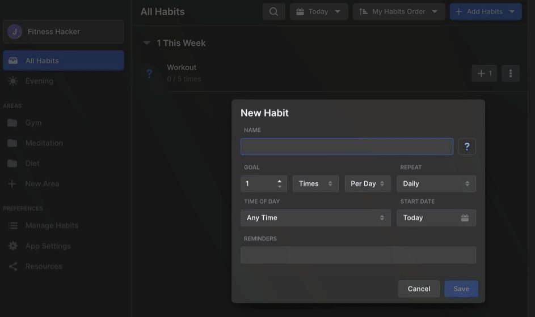The image size is (535, 317).
Task: Click the All Habits inbox icon
Action: [13, 61]
